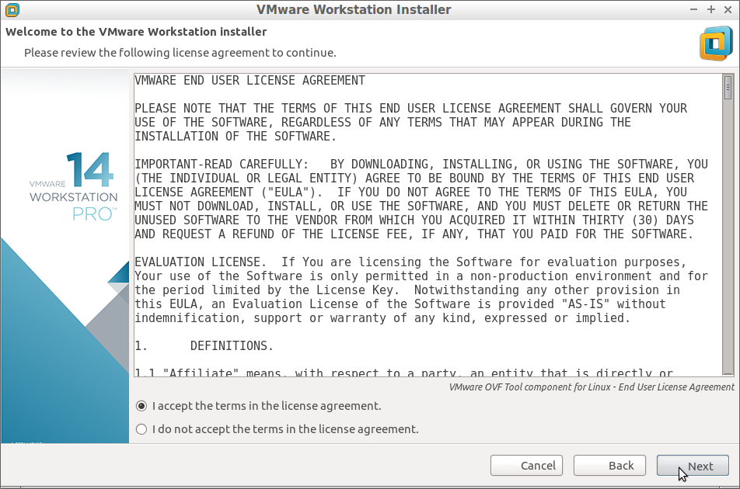Click the Next button
This screenshot has height=489, width=740.
pos(693,466)
